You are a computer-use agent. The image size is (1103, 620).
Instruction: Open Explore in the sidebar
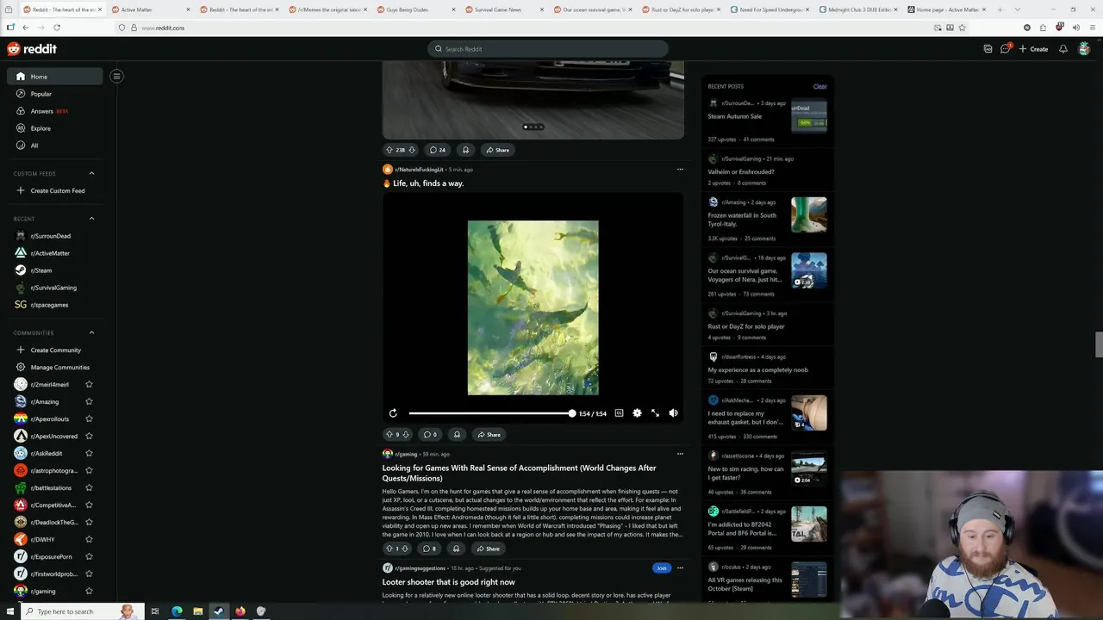click(54, 128)
